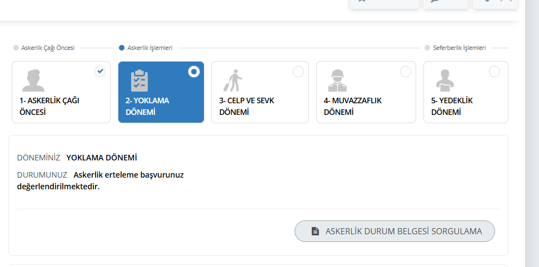Open the 2- Yoklama Dönemi stage card
The height and width of the screenshot is (267, 539).
click(161, 92)
